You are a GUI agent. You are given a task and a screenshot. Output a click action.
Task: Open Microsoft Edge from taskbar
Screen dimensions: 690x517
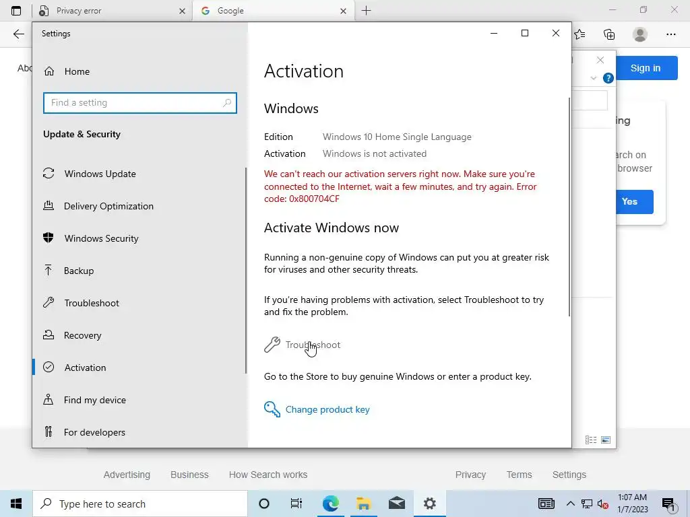click(330, 504)
